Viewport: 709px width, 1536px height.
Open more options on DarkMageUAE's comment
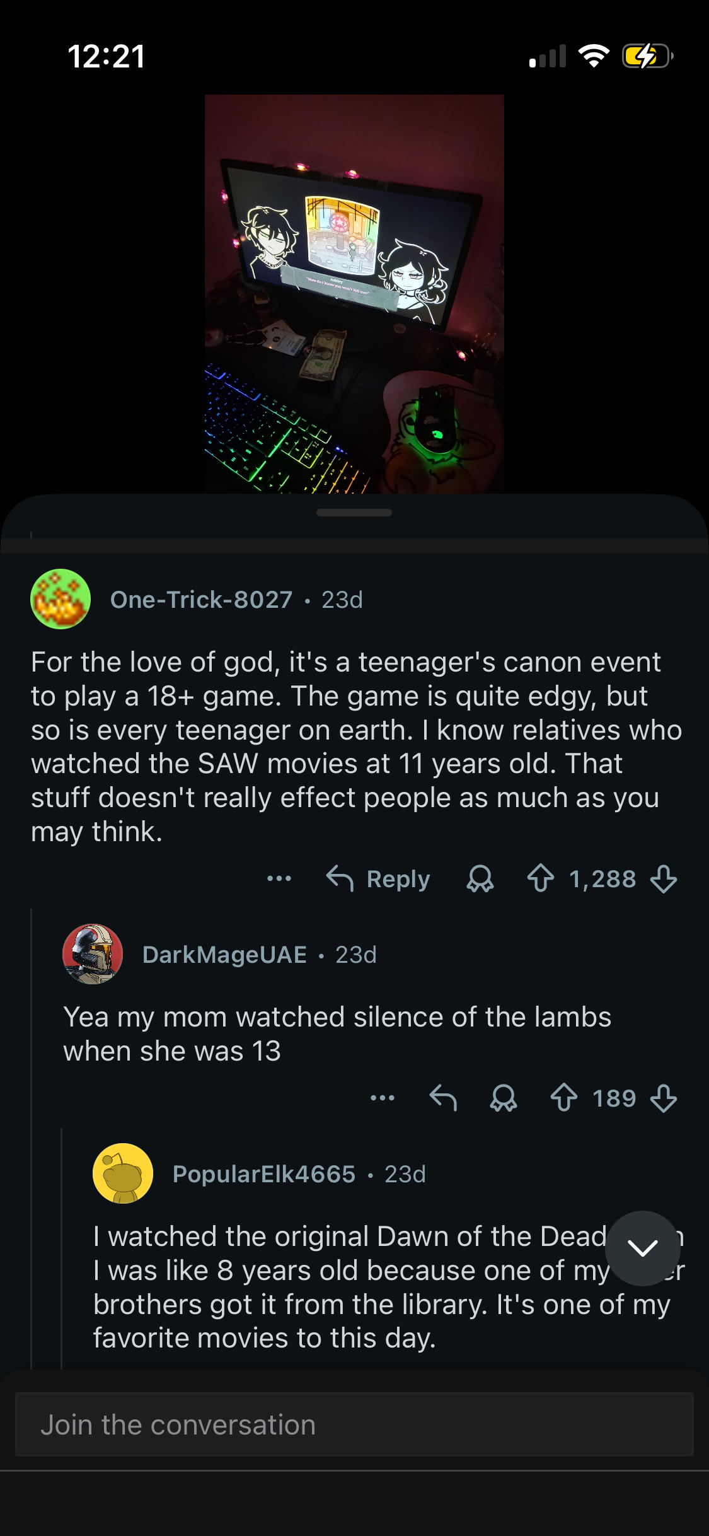[x=382, y=1098]
